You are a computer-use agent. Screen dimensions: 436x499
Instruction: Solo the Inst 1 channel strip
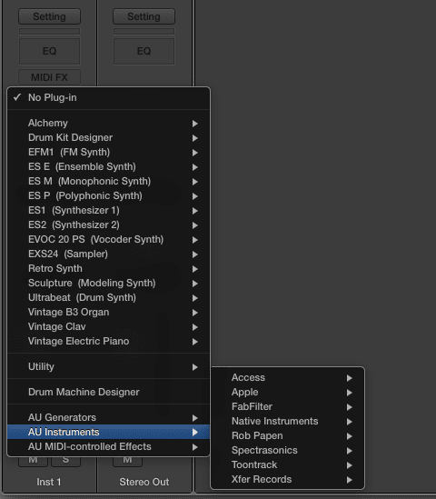[65, 461]
